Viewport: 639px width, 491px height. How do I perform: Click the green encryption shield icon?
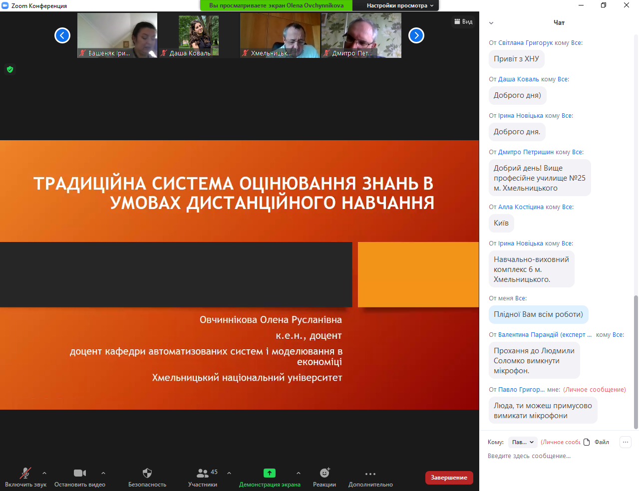10,69
